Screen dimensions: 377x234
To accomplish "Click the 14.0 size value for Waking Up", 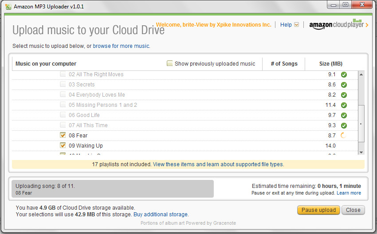I will 330,146.
